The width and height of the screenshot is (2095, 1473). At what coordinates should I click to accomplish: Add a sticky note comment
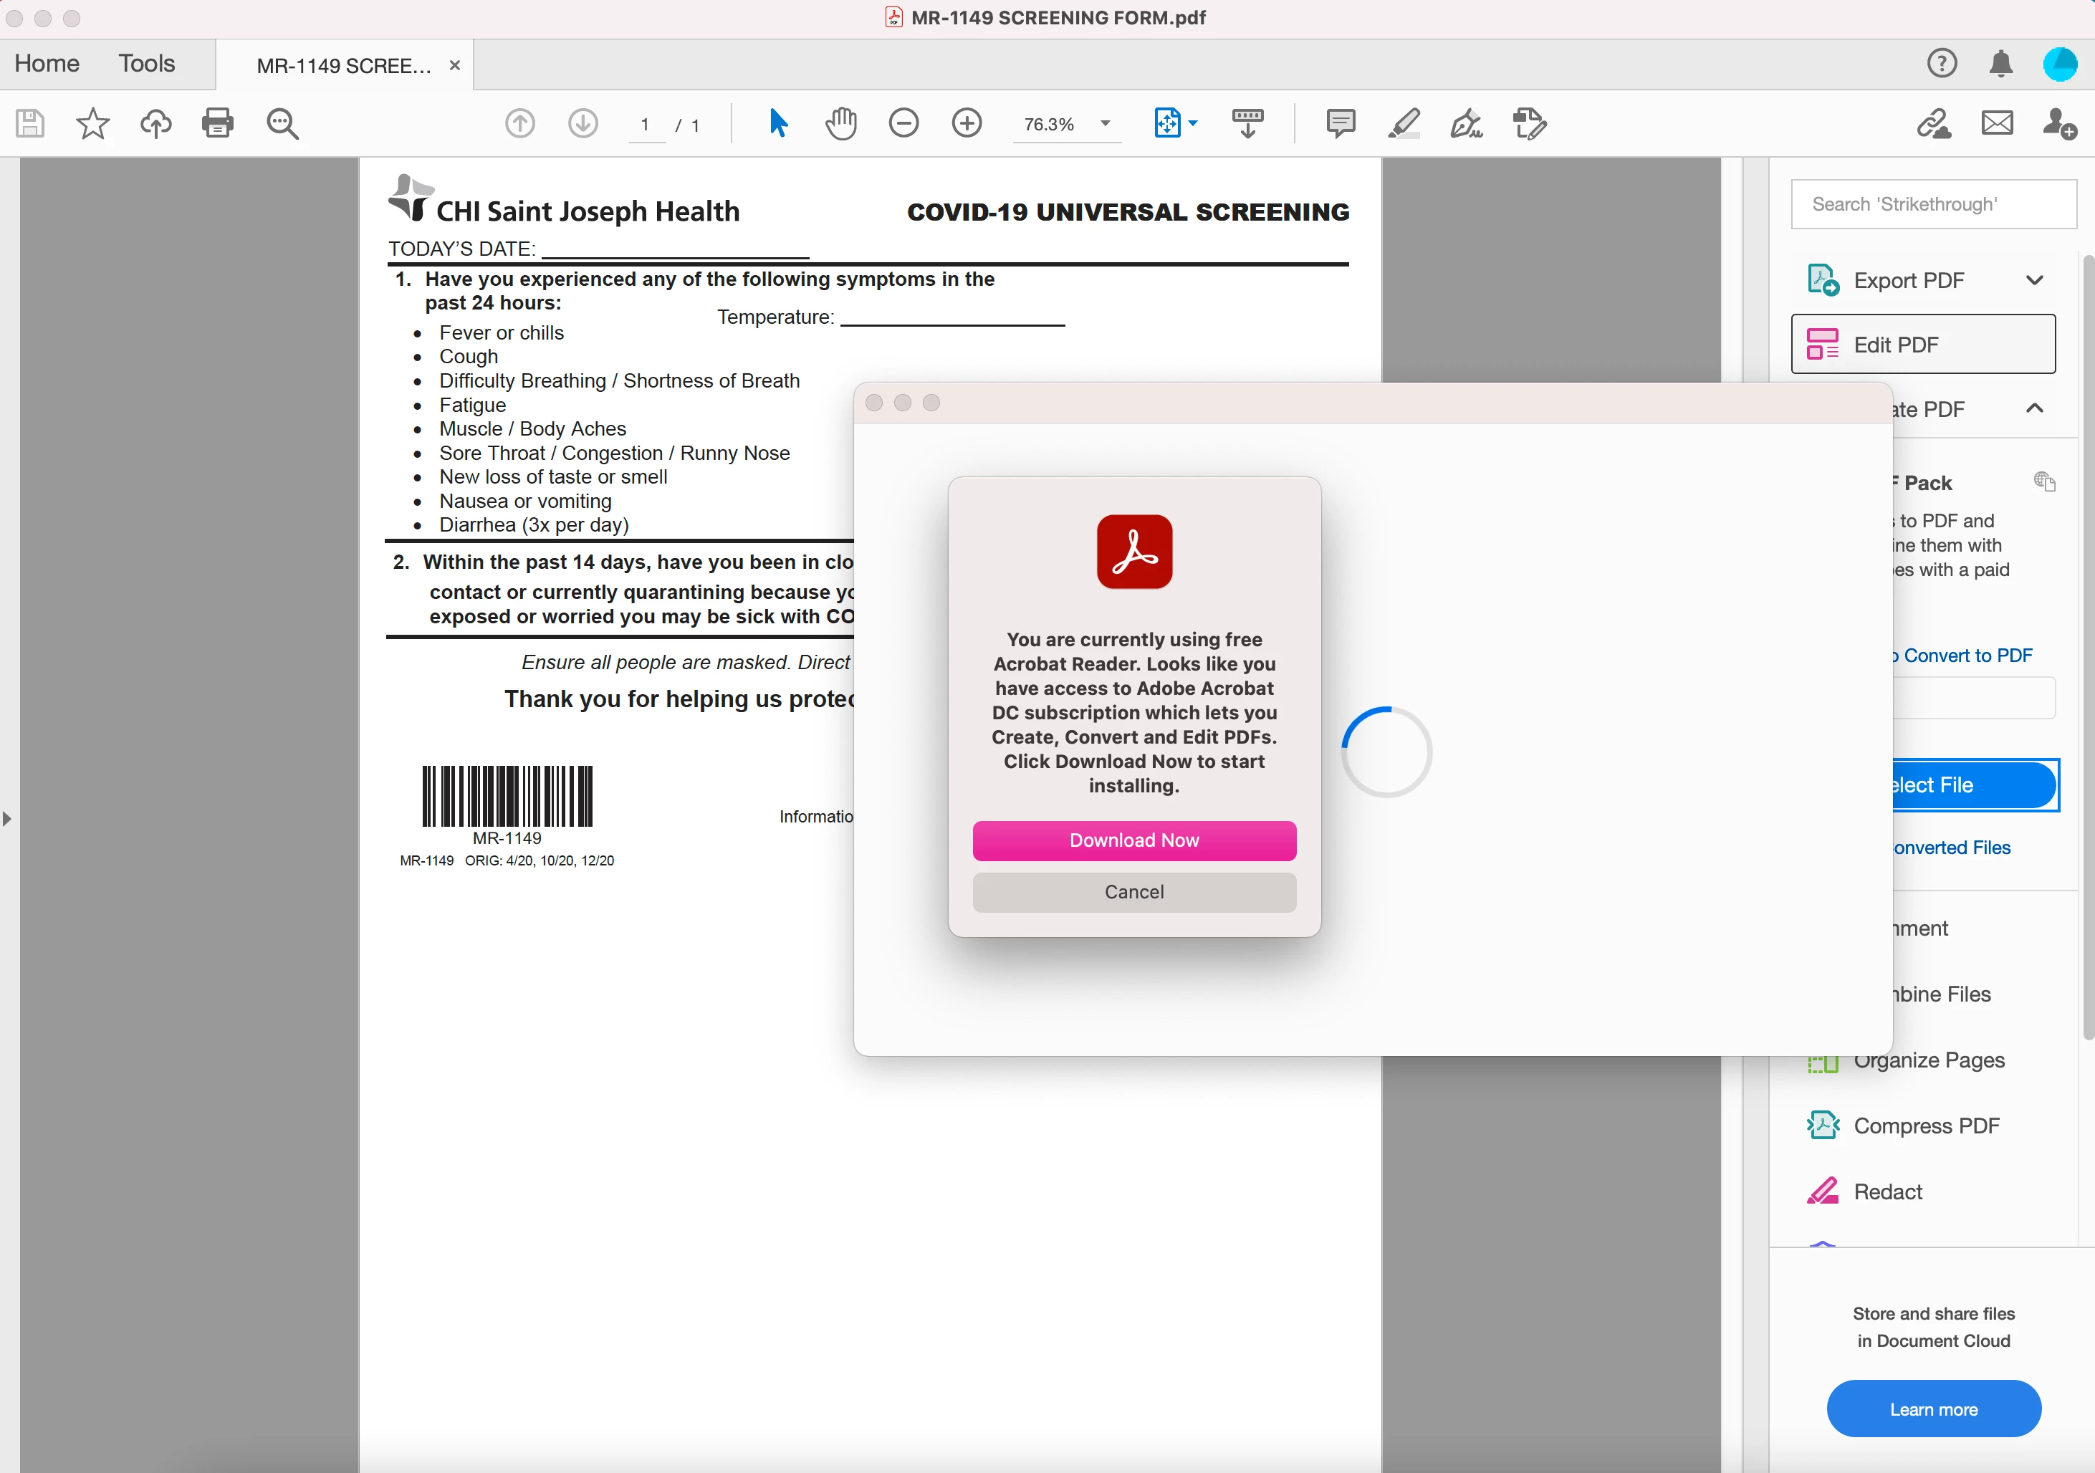(x=1341, y=123)
